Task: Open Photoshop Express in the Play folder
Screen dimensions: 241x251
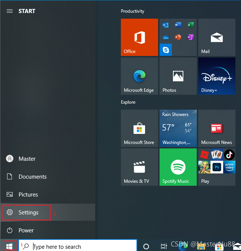Action: click(217, 167)
